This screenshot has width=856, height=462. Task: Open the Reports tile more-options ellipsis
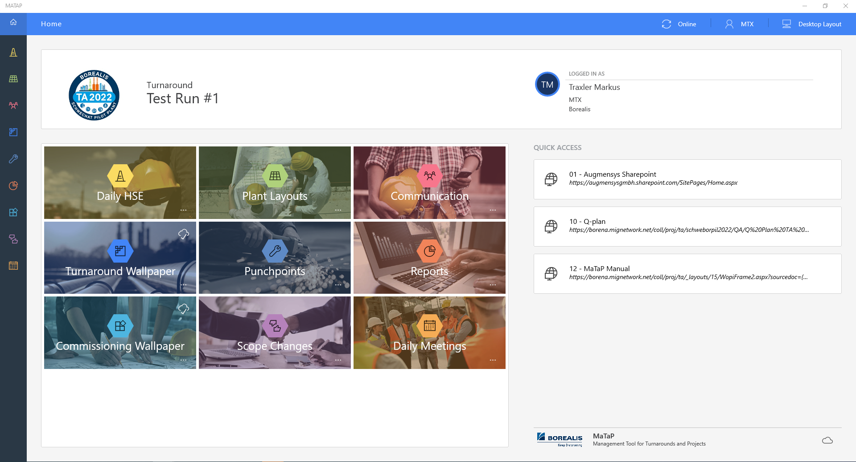tap(493, 285)
